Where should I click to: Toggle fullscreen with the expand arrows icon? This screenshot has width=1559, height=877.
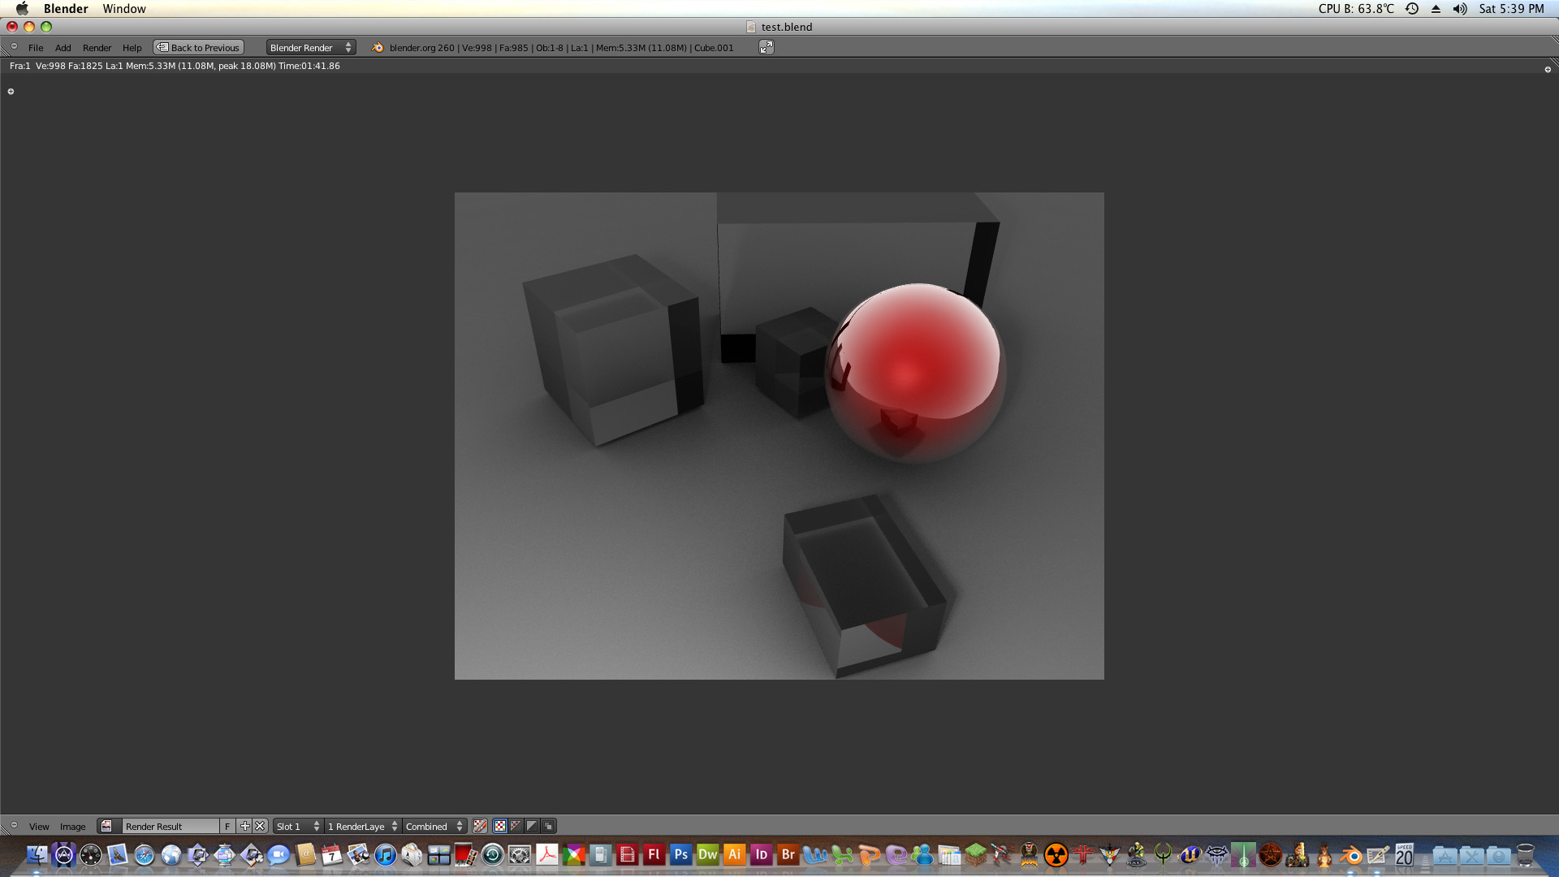point(767,47)
